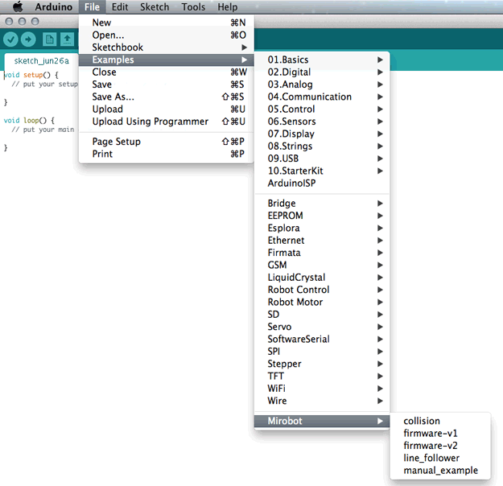Viewport: 503px width, 486px height.
Task: Click the New sketch page icon
Action: [49, 39]
